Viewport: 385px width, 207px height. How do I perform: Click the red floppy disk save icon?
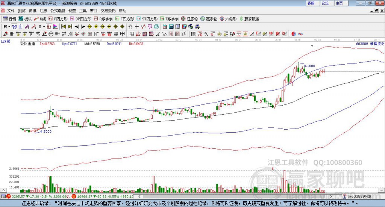coord(184,27)
